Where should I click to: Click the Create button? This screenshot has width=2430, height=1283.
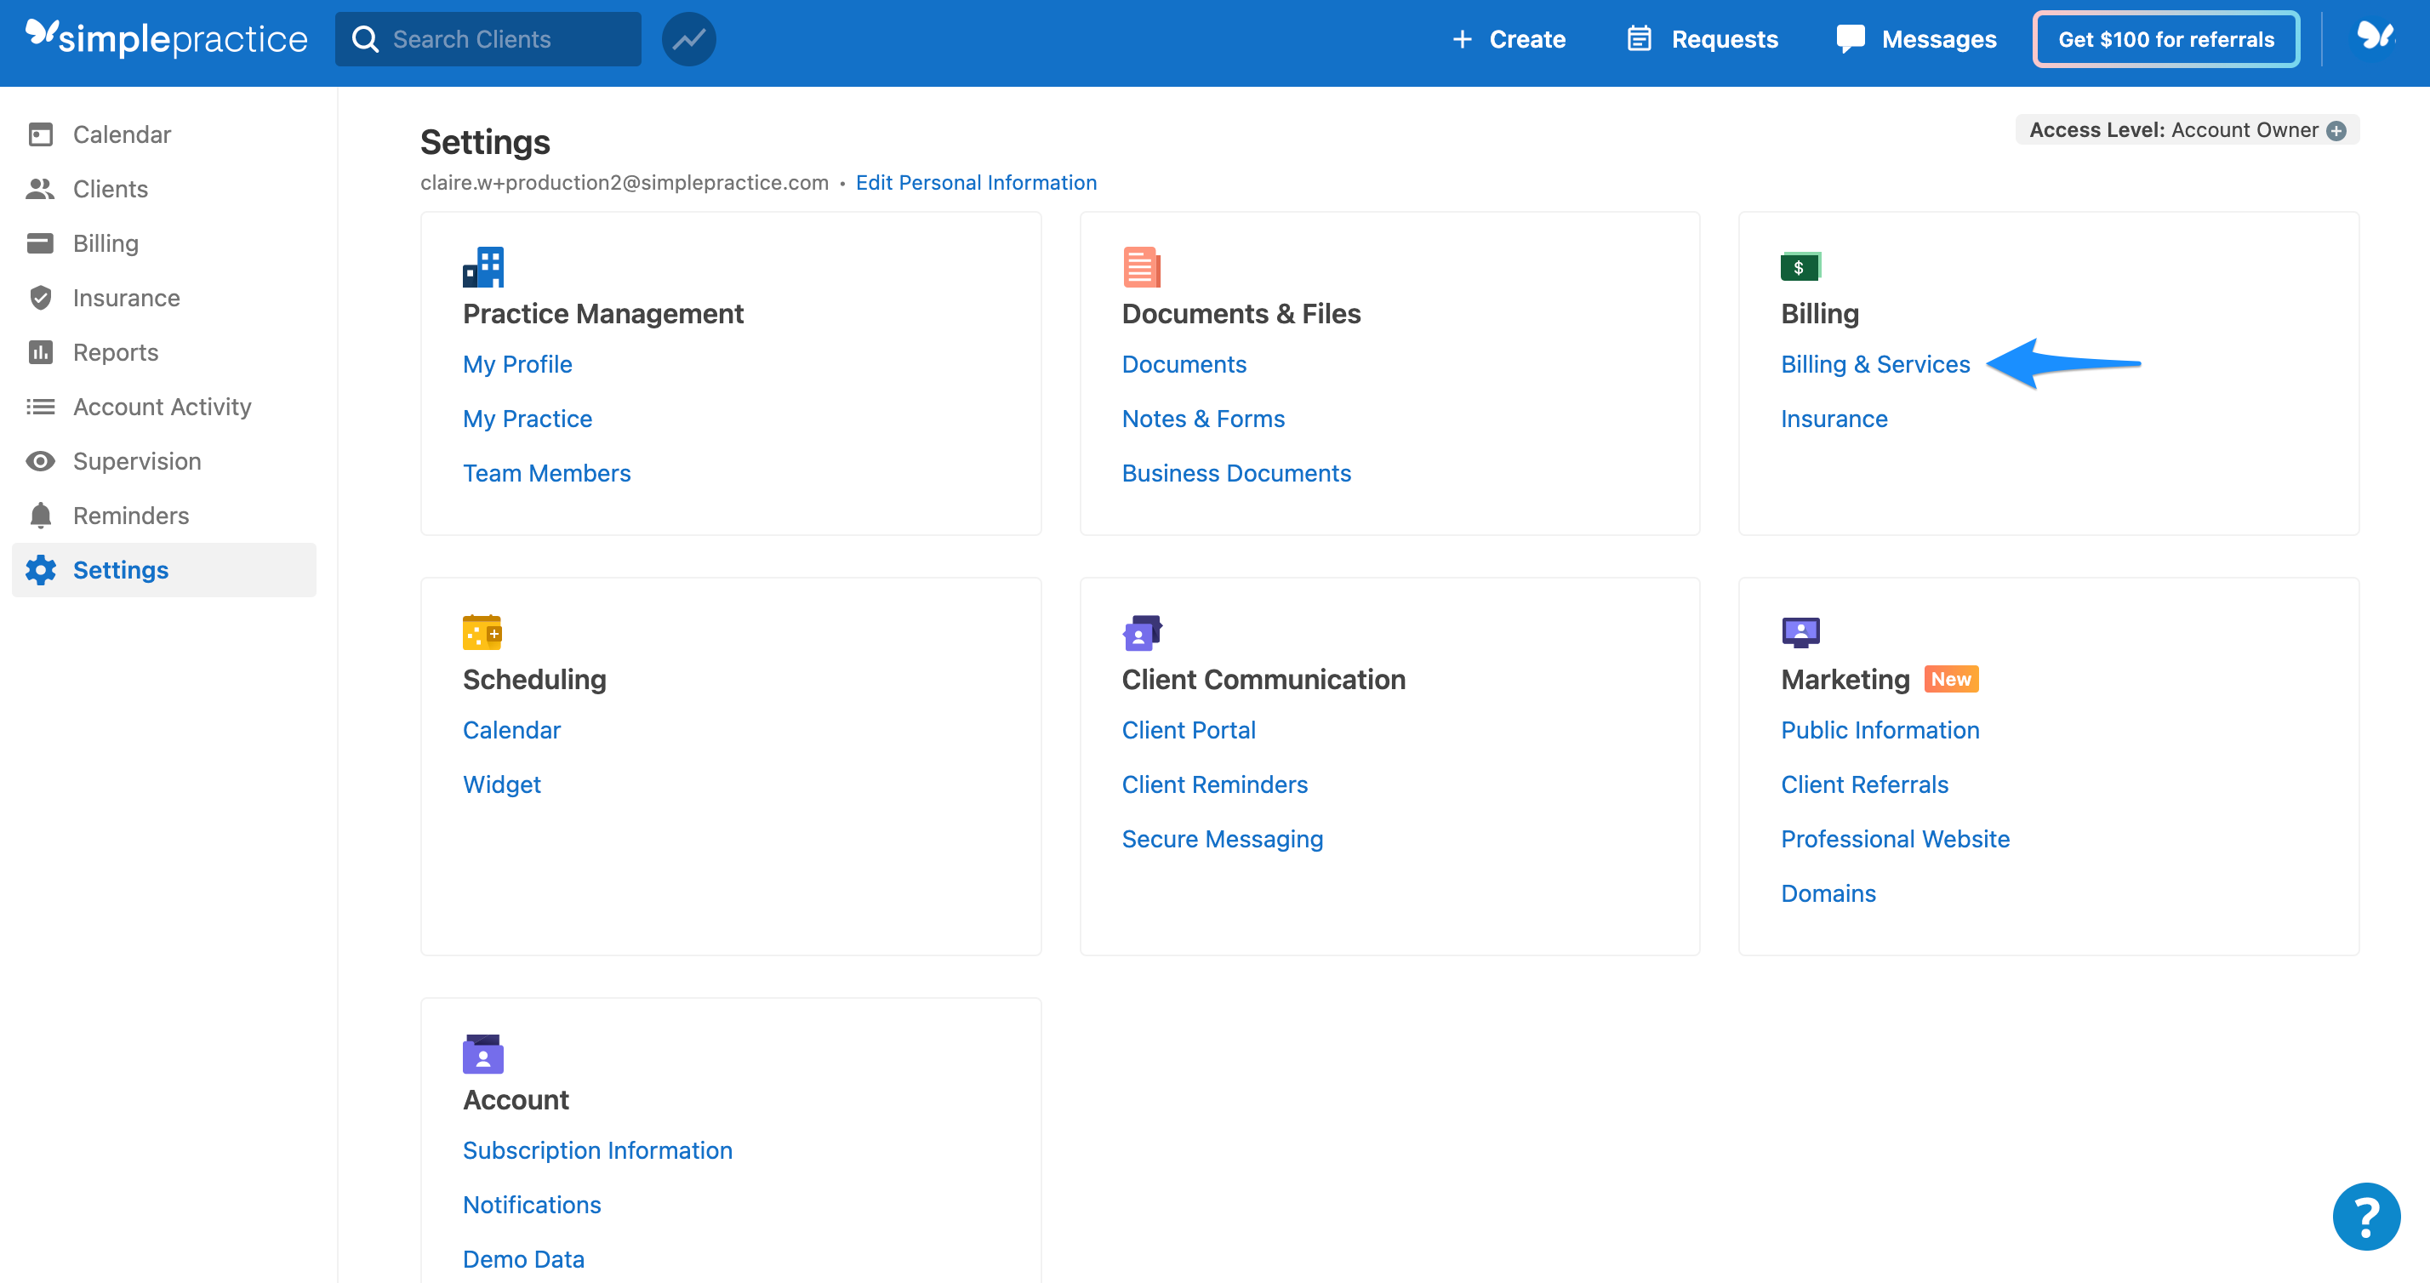[1509, 38]
